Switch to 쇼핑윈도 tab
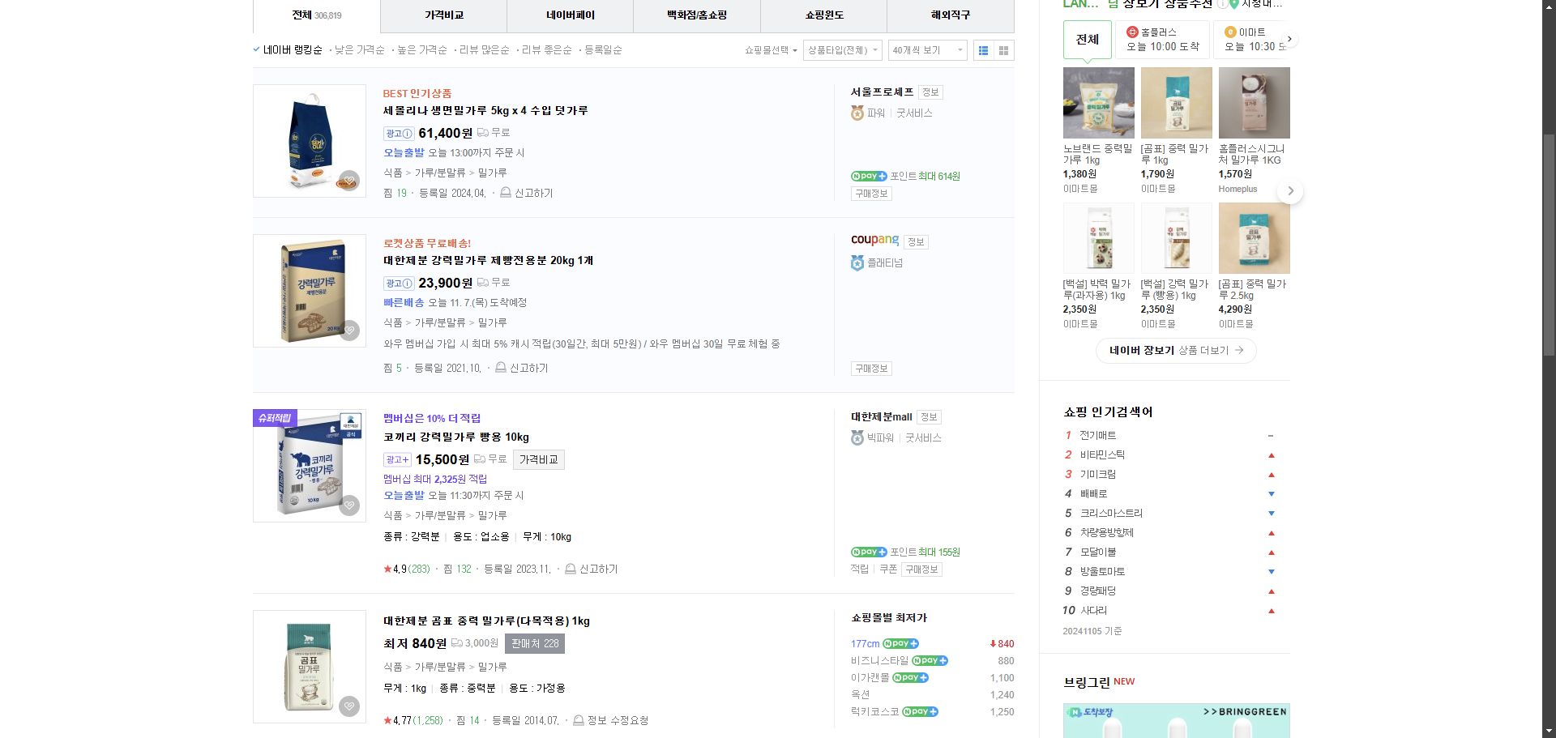1556x738 pixels. [x=824, y=15]
